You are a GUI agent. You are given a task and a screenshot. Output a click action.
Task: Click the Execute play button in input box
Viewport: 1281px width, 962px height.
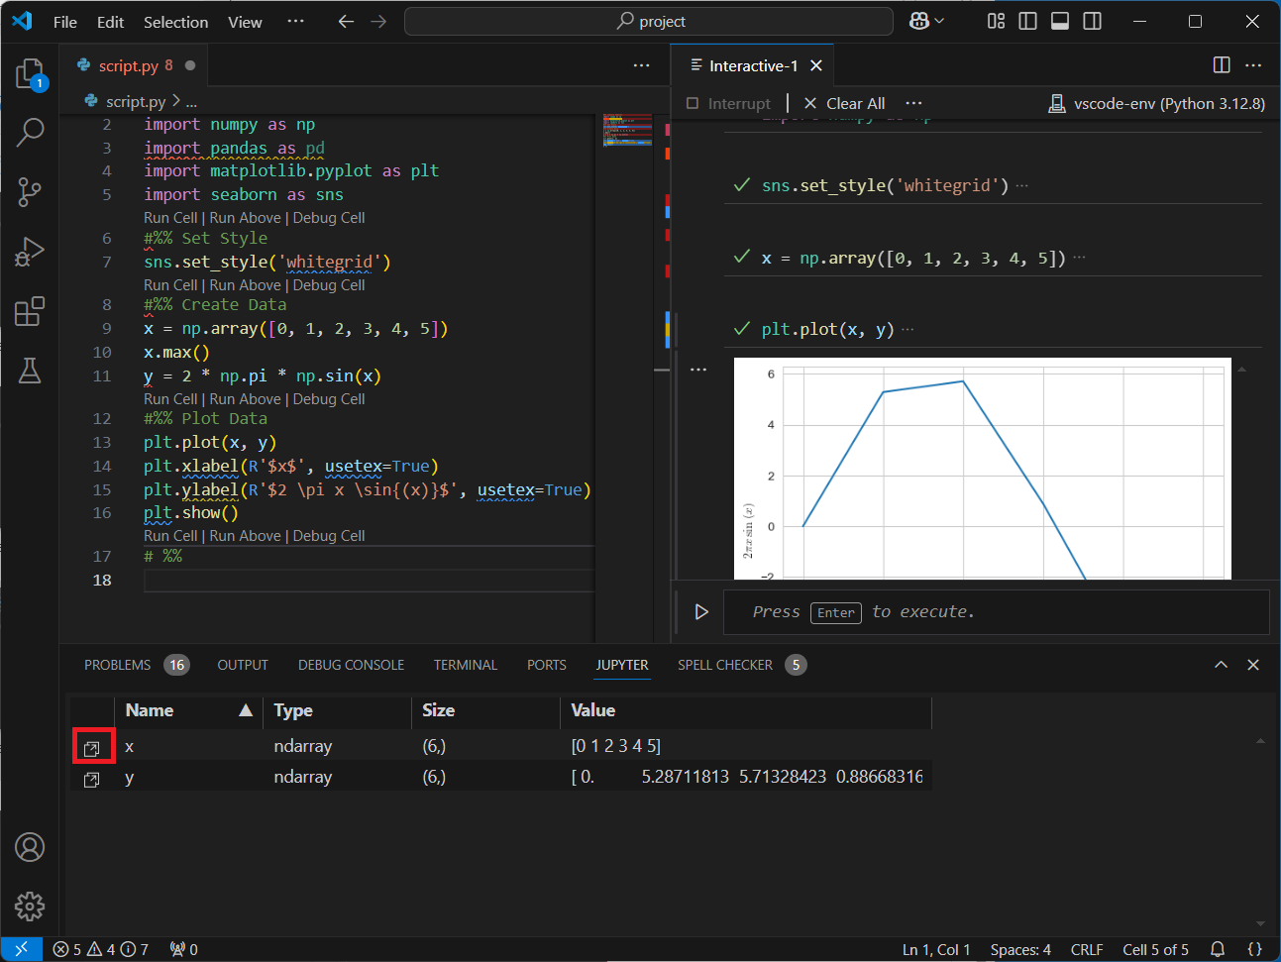(701, 612)
